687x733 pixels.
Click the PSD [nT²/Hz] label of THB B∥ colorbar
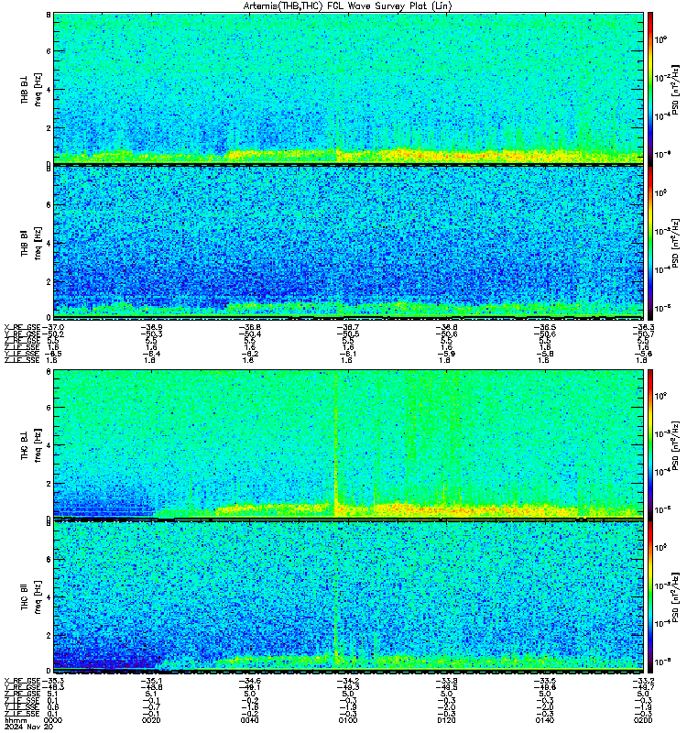(x=675, y=244)
